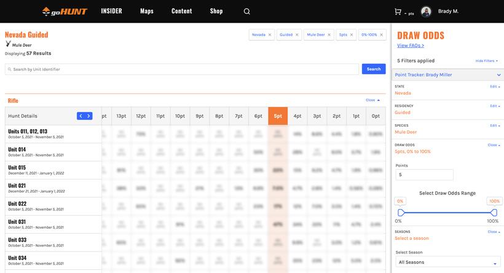504x273 pixels.
Task: Hide the applied filters
Action: [x=487, y=61]
